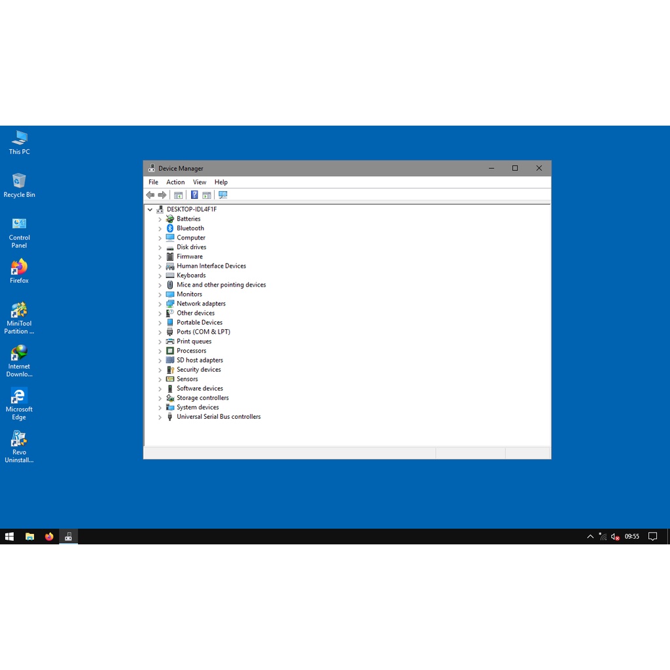This screenshot has width=670, height=670.
Task: Open File Explorer from the taskbar
Action: point(29,537)
